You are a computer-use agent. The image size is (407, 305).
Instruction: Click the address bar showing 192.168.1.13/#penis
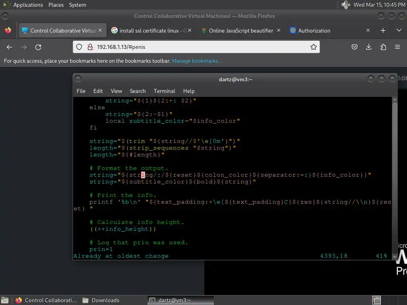click(197, 47)
